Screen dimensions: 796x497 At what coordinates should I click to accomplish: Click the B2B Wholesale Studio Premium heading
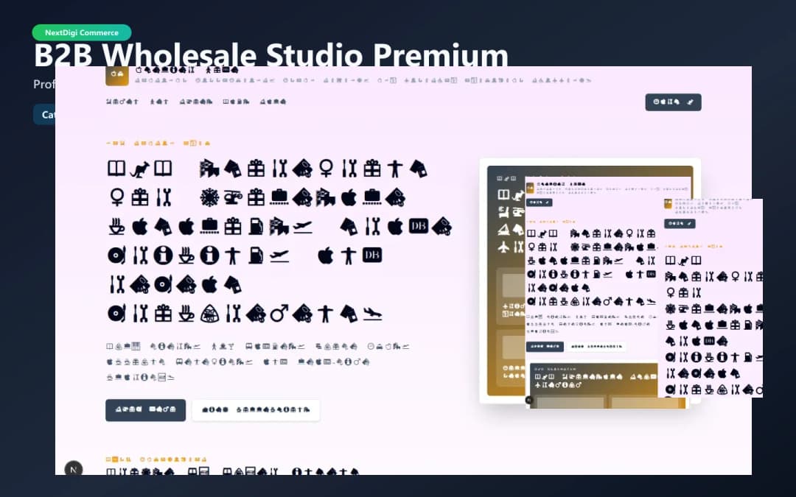[271, 54]
